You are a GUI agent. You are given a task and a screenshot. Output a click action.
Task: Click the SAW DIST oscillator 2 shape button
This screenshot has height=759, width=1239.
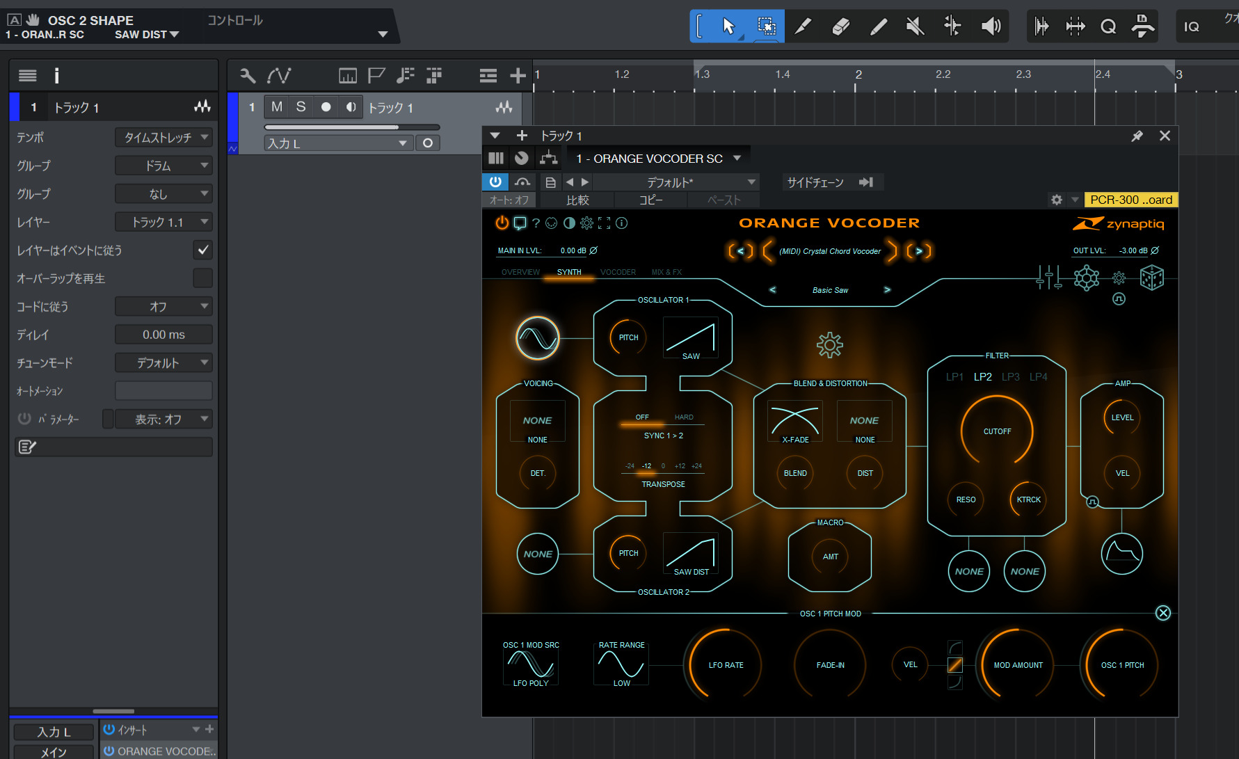[x=691, y=554]
